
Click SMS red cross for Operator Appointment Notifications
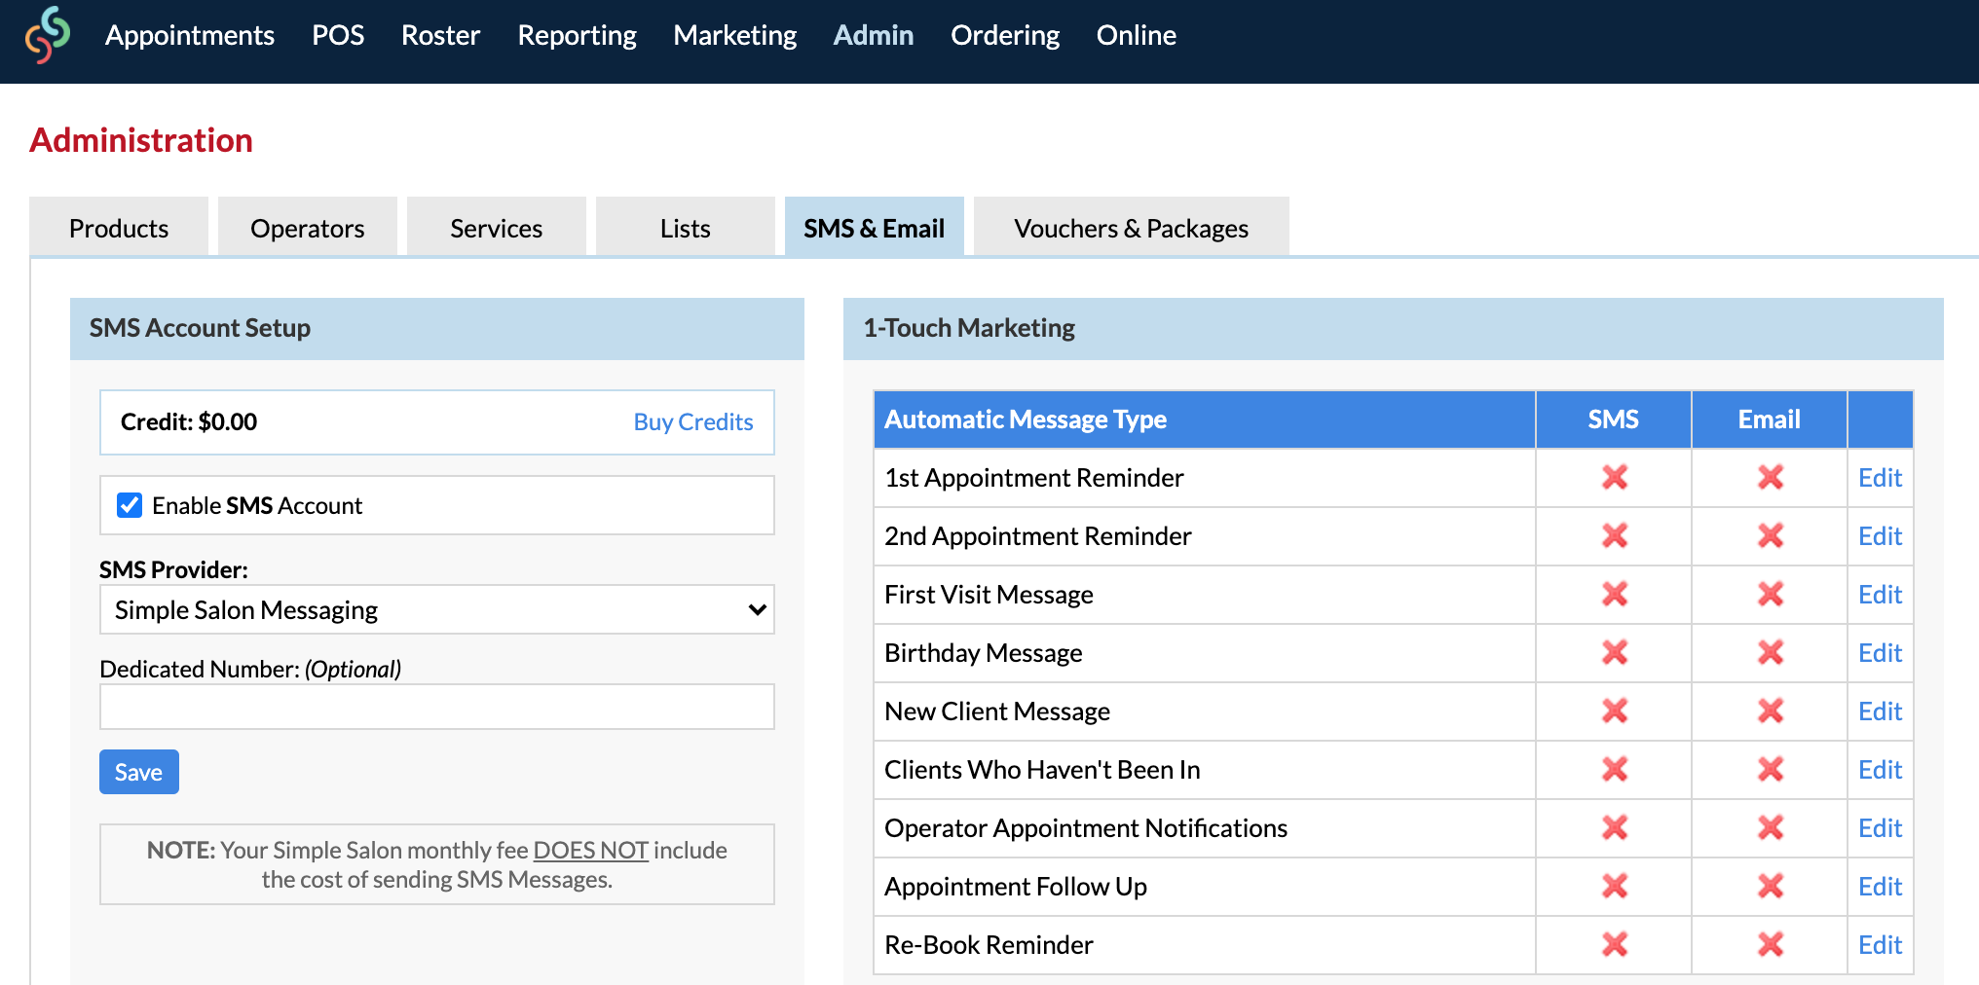[x=1615, y=827]
